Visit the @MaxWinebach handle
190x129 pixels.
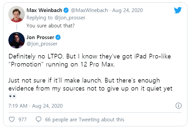89,10
